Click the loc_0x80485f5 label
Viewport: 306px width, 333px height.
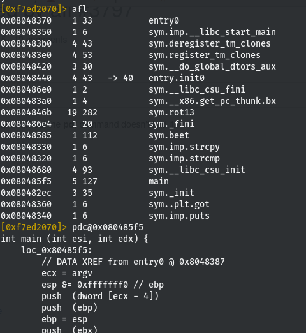click(57, 250)
